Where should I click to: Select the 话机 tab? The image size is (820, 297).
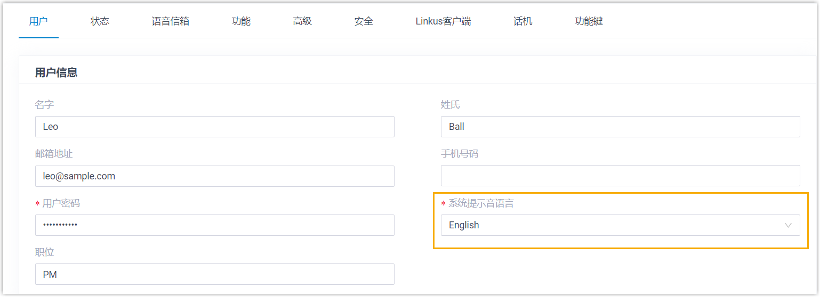point(522,21)
